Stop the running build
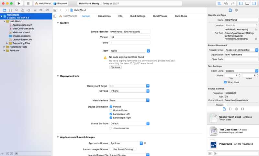The image size is (259, 156). [28, 4]
